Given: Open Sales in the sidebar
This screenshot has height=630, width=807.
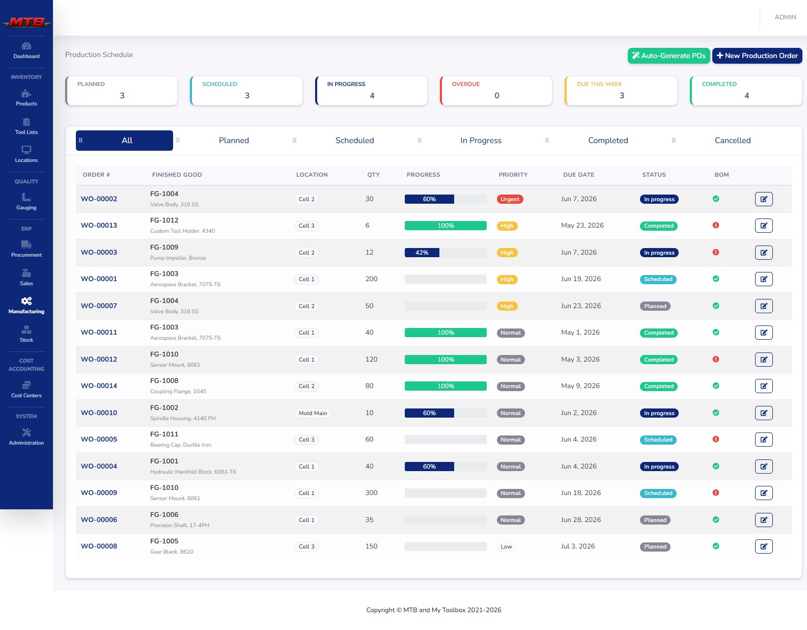Looking at the screenshot, I should tap(26, 278).
